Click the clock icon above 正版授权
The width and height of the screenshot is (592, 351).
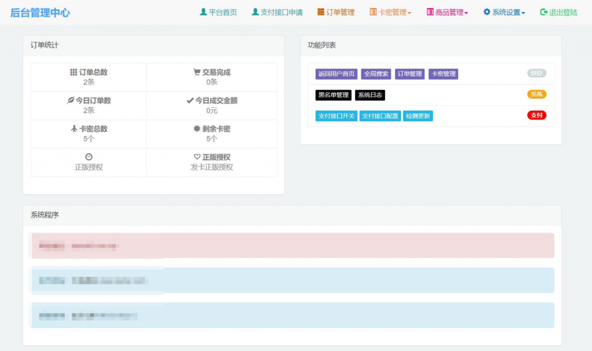pos(88,156)
